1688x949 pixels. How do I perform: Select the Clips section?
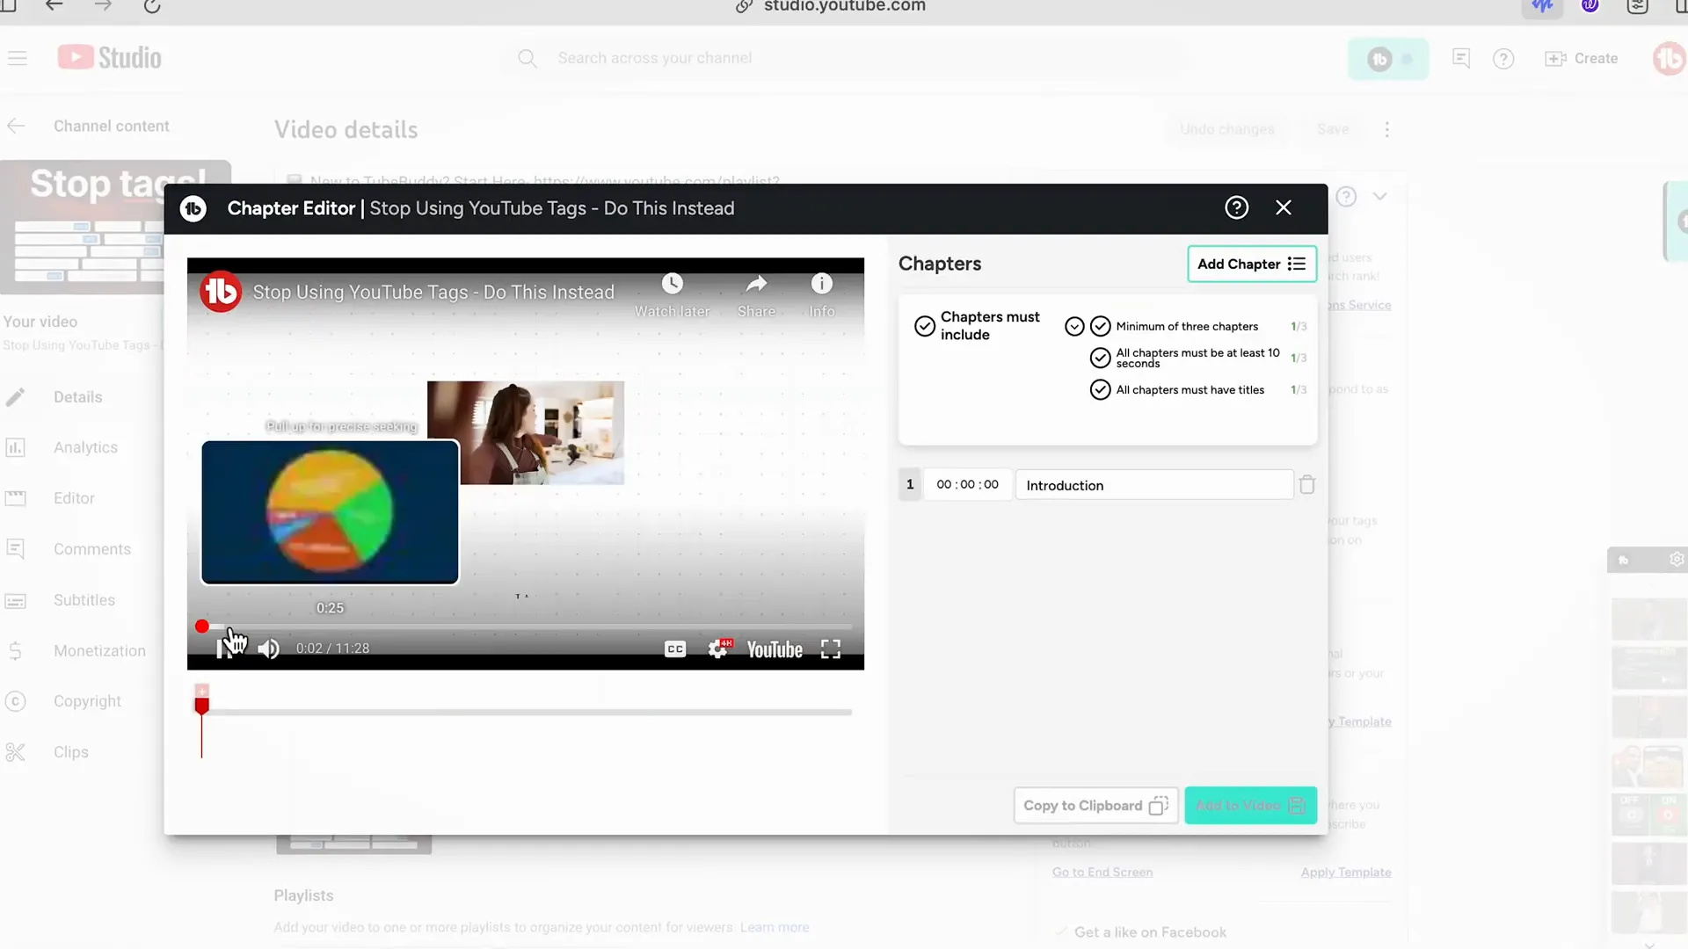(x=70, y=752)
